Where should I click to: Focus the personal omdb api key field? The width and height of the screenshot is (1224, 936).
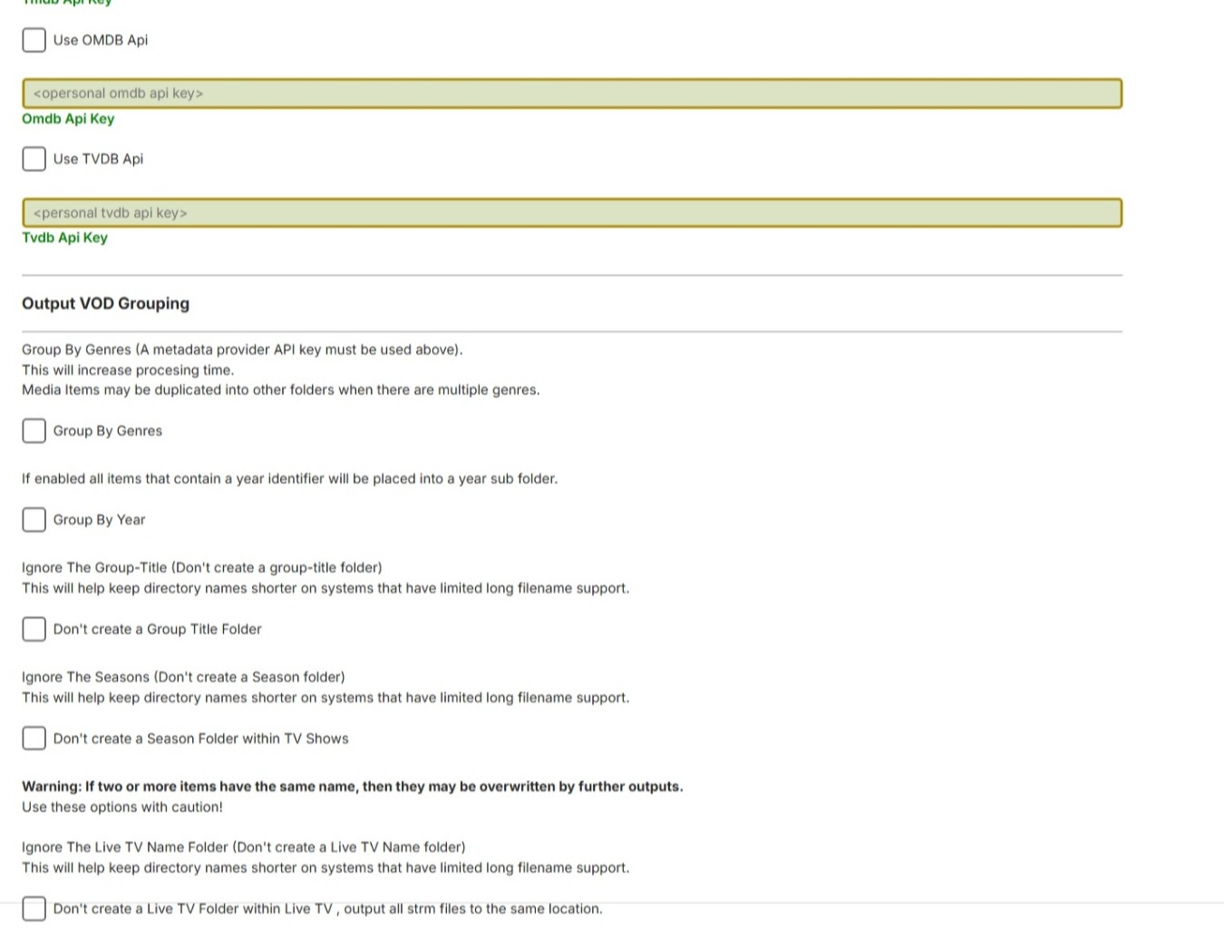coord(572,93)
